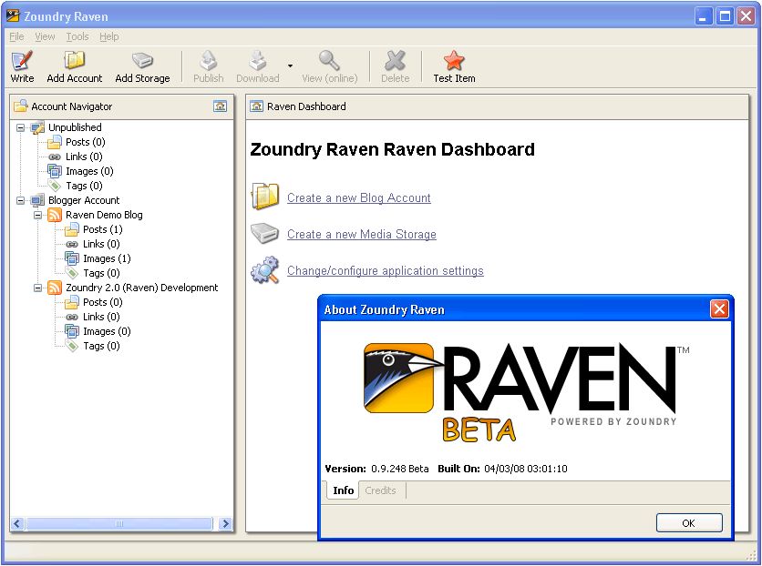The width and height of the screenshot is (762, 566).
Task: Switch to the Credits tab
Action: pyautogui.click(x=380, y=490)
